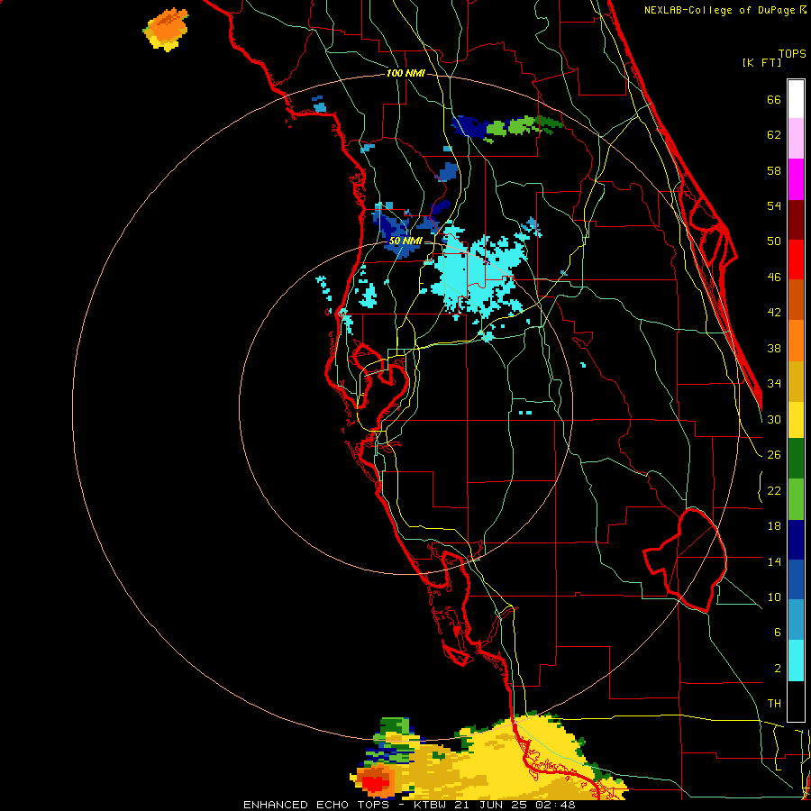Click the yellow legend swatch
811x811 pixels.
click(796, 420)
